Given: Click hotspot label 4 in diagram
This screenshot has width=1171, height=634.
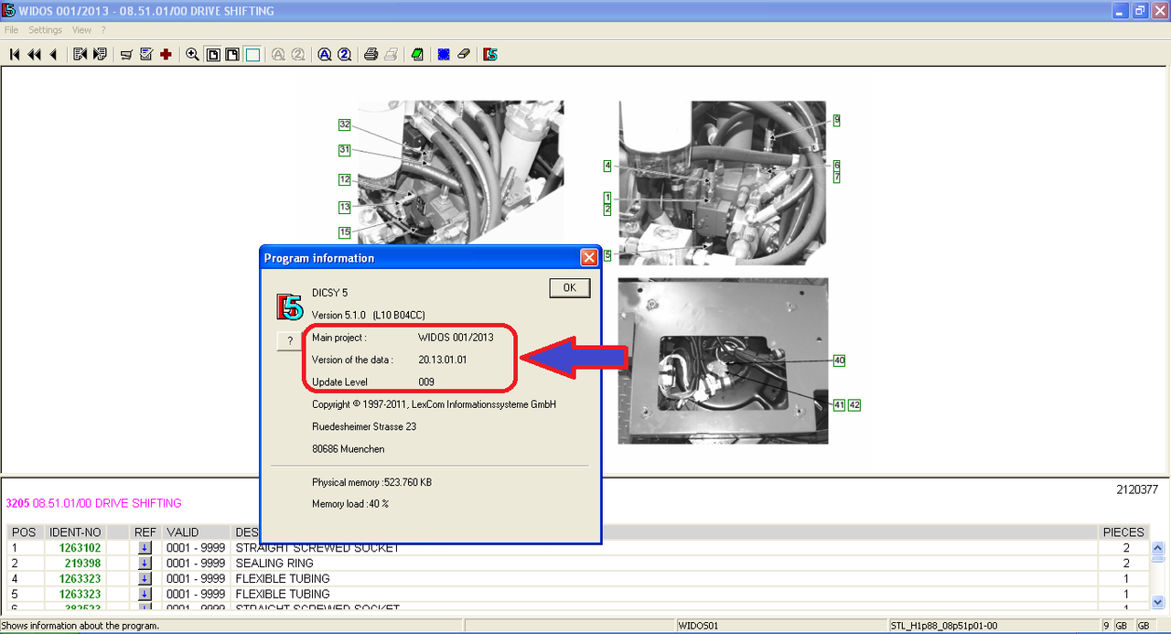Looking at the screenshot, I should pos(607,166).
